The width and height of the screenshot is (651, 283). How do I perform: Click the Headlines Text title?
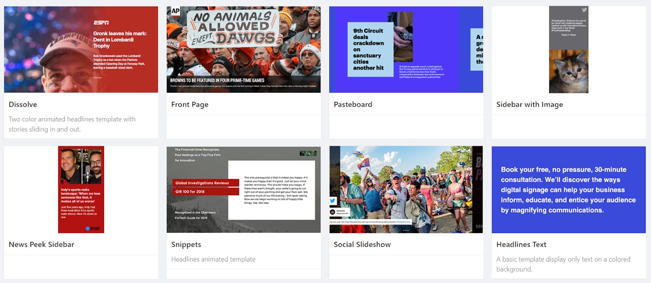click(521, 244)
